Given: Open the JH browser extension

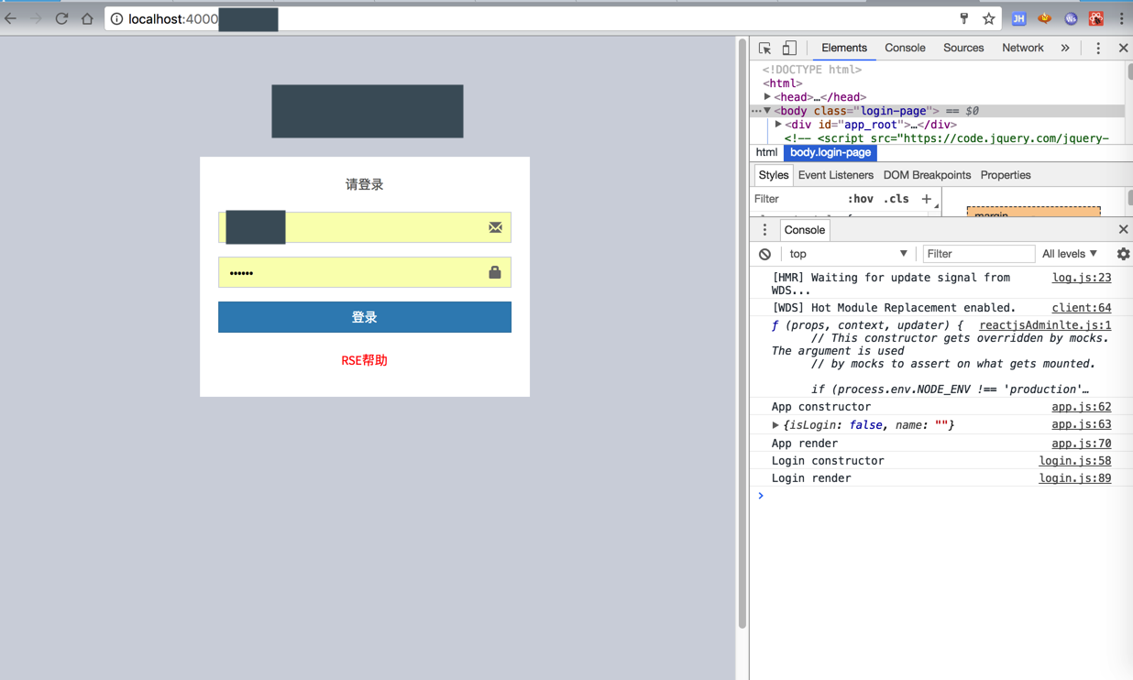Looking at the screenshot, I should [x=1018, y=18].
